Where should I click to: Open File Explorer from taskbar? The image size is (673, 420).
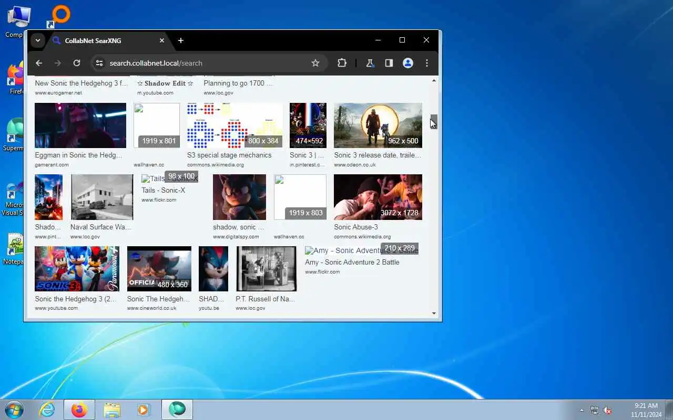(x=112, y=409)
